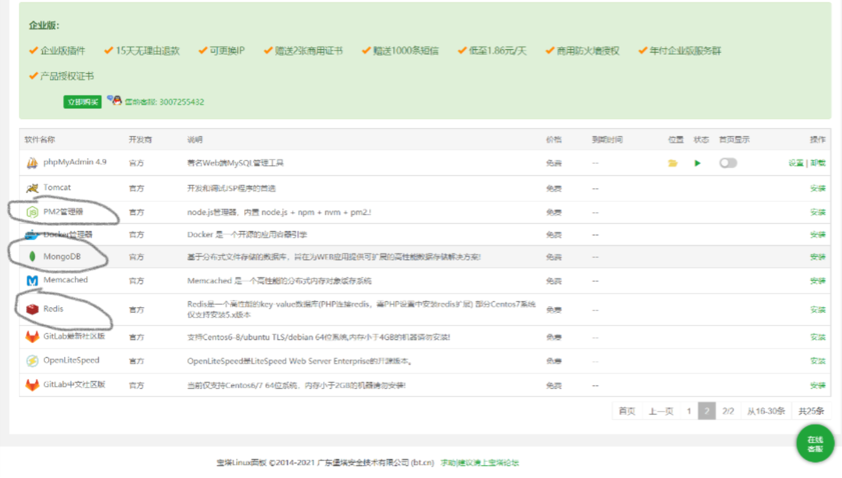The image size is (842, 478).
Task: Open the 在线客服 online support button
Action: pos(815,444)
